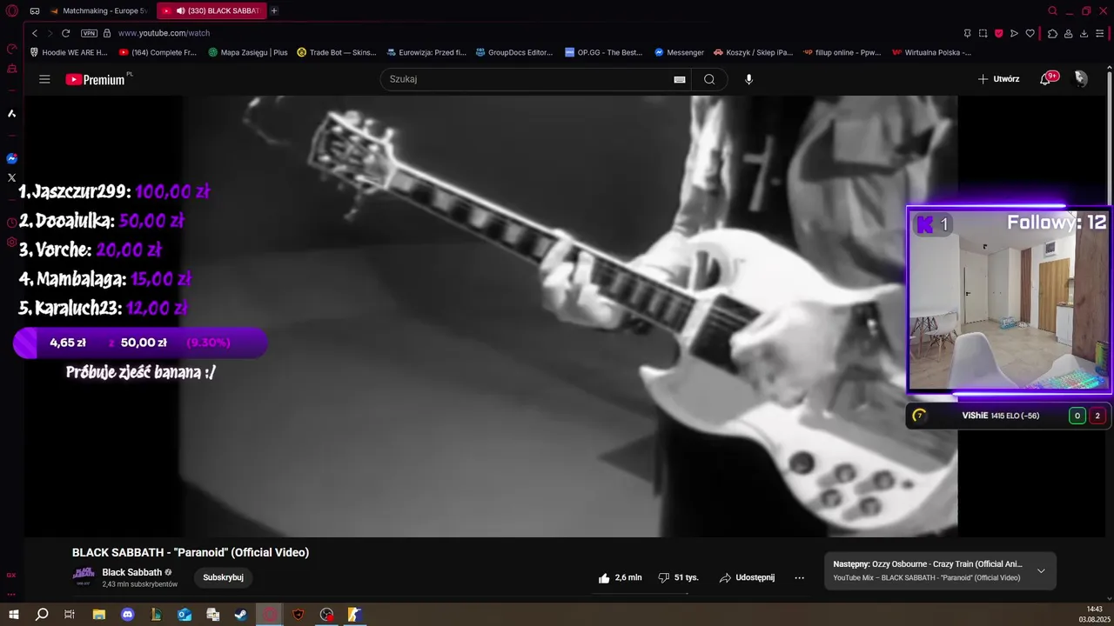The height and width of the screenshot is (626, 1114).
Task: Bookmark page with heart icon
Action: point(1030,33)
